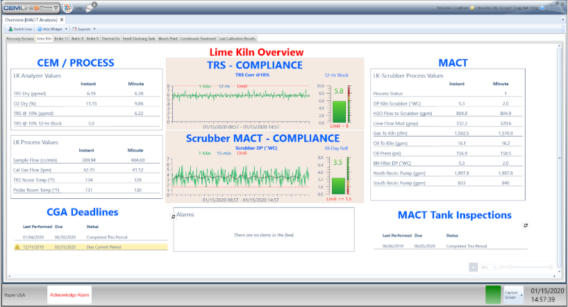Screen dimensions: 568x307
Task: Click the Paper USA status label
Action: [15, 295]
